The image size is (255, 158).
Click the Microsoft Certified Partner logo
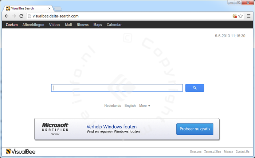pyautogui.click(x=55, y=129)
